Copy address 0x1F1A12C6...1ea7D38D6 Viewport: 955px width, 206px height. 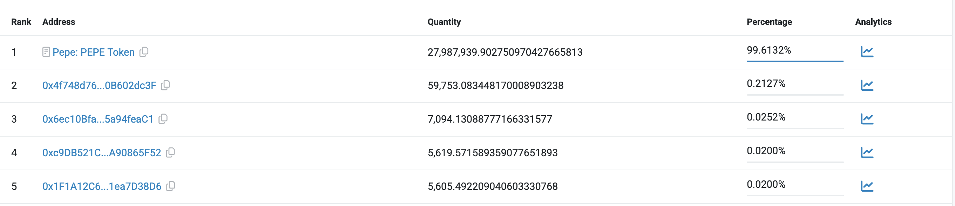[170, 186]
